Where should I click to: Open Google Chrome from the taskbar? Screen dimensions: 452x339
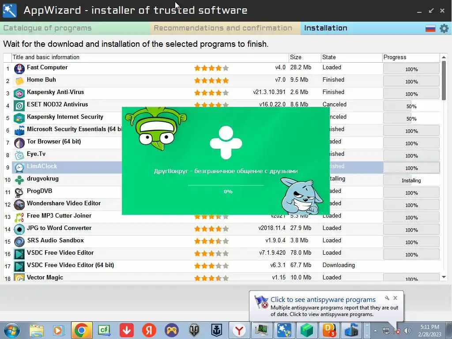tap(82, 330)
